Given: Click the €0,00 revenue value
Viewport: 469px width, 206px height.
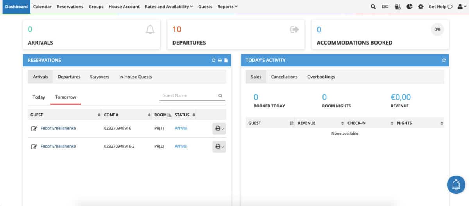Looking at the screenshot, I should pyautogui.click(x=401, y=97).
